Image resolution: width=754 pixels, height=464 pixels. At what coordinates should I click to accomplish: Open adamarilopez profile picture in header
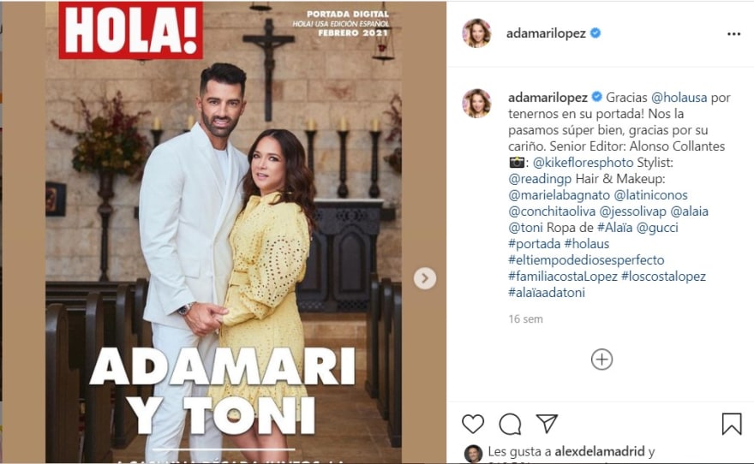coord(476,33)
